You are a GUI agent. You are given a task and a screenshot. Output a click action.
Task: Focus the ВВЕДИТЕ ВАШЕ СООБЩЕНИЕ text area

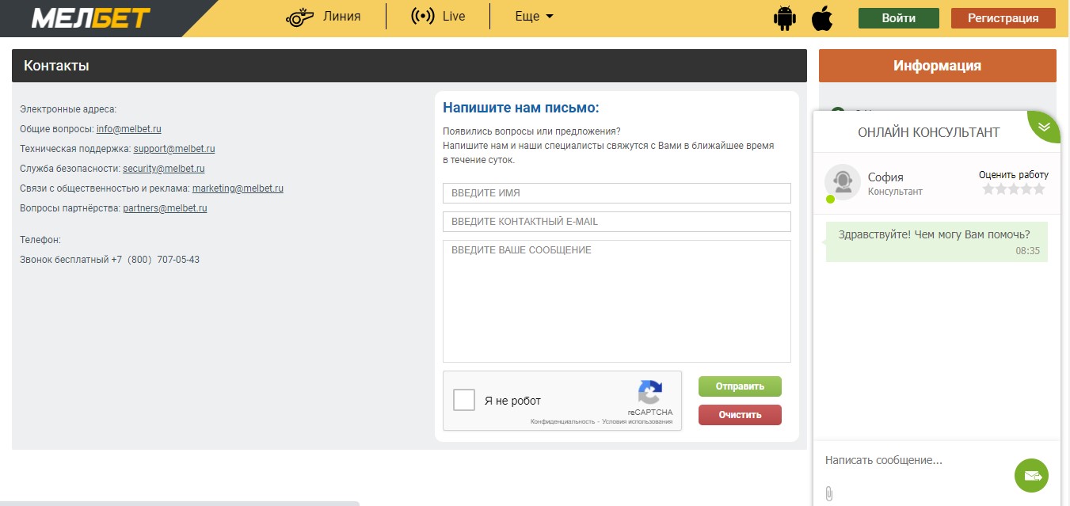617,301
